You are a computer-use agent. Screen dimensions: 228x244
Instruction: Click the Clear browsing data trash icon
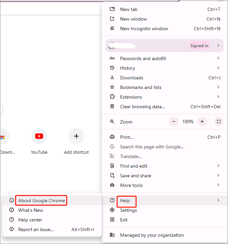112,106
